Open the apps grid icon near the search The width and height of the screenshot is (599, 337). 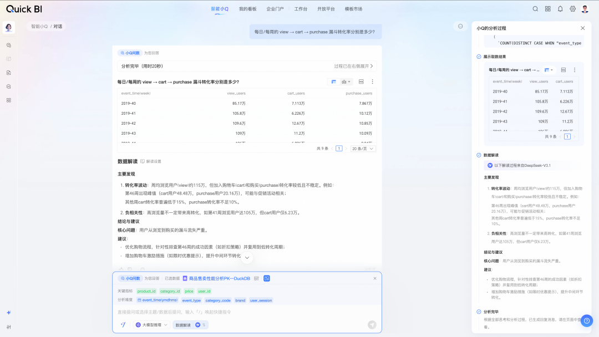pyautogui.click(x=547, y=9)
